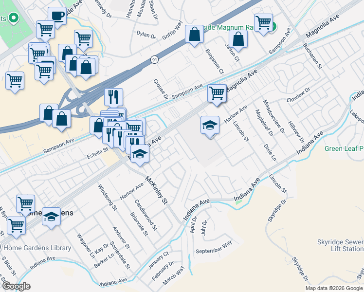Click the grocery cart marker by Magnum Range
The width and height of the screenshot is (364, 292).
[263, 23]
